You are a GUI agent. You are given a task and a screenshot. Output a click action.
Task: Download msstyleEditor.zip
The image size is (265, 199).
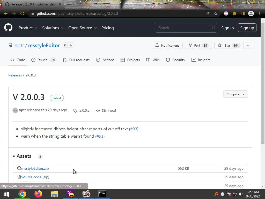tap(35, 168)
